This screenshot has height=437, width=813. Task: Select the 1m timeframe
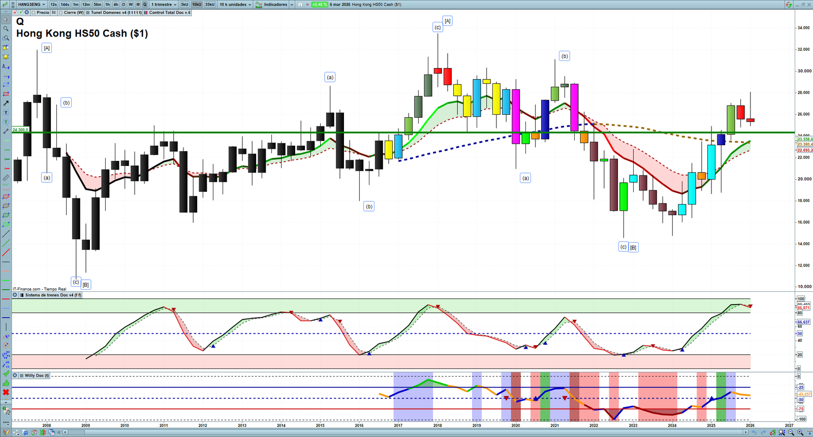point(76,5)
